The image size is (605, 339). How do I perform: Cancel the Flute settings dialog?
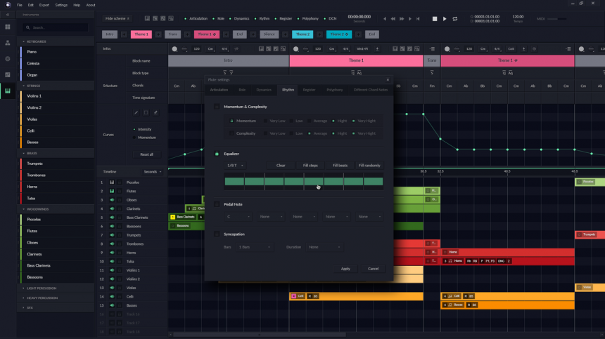coord(373,269)
